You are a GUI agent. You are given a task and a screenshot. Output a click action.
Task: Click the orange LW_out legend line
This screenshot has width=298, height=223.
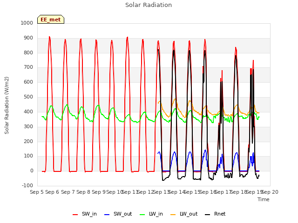(x=173, y=215)
